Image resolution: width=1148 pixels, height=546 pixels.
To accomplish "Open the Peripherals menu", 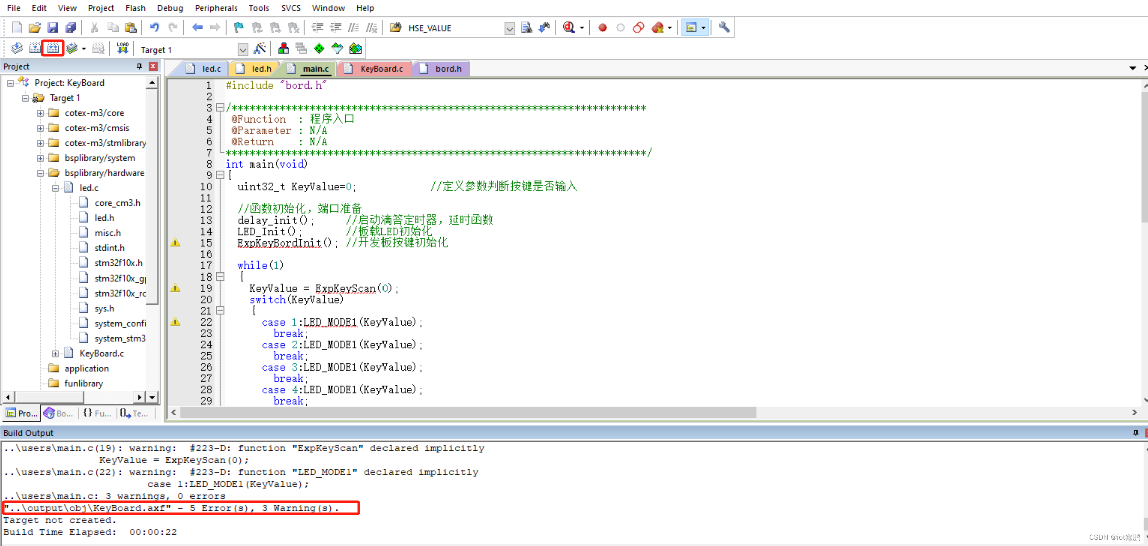I will 216,8.
